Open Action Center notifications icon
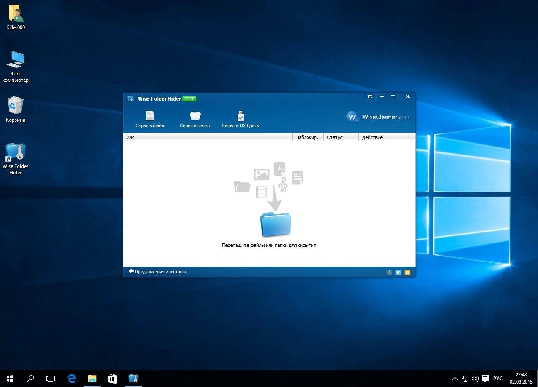 coord(485,379)
